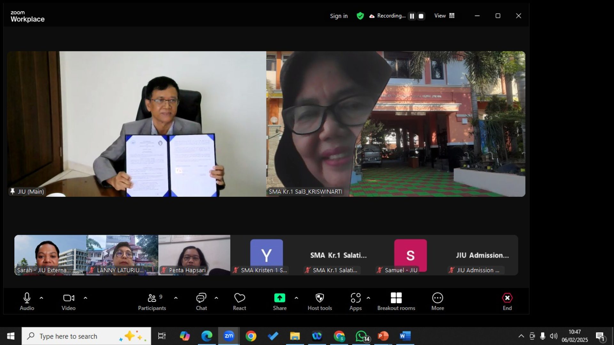Open Host tools shield icon

(x=319, y=298)
